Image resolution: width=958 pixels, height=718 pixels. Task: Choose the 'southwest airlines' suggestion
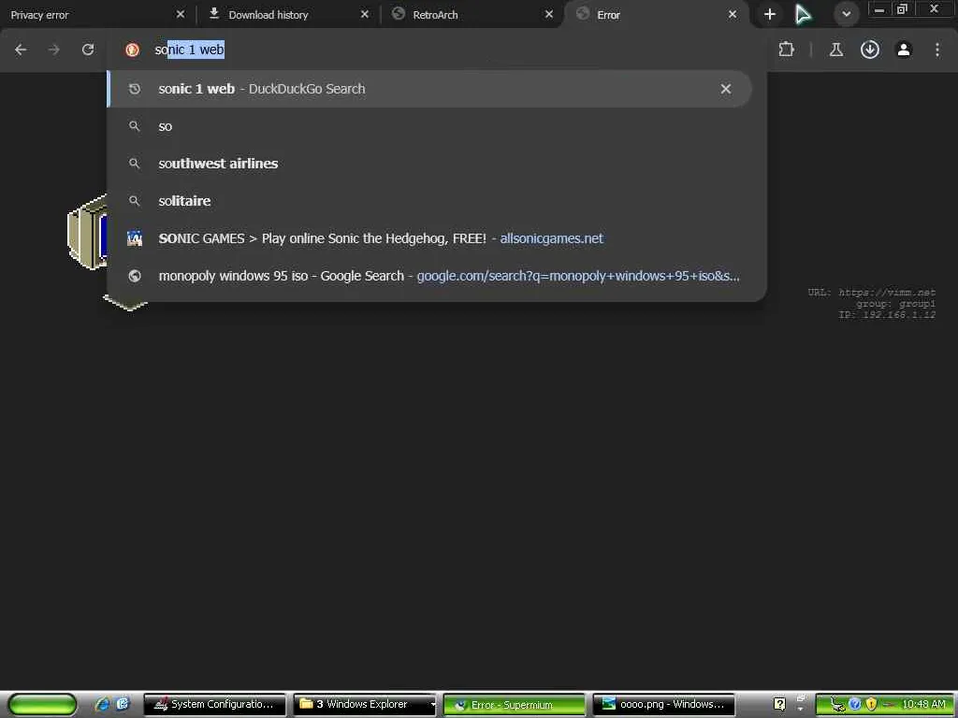point(428,164)
